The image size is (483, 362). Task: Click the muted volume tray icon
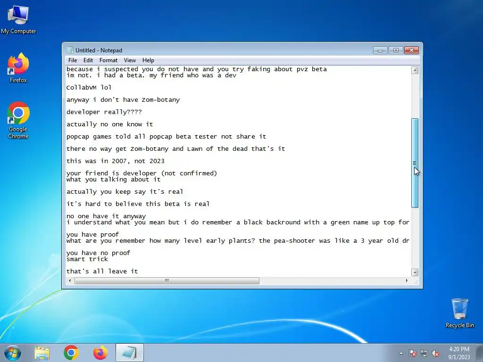tap(435, 354)
